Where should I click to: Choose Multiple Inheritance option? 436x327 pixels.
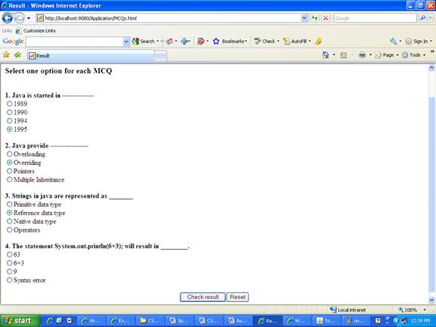tap(9, 179)
